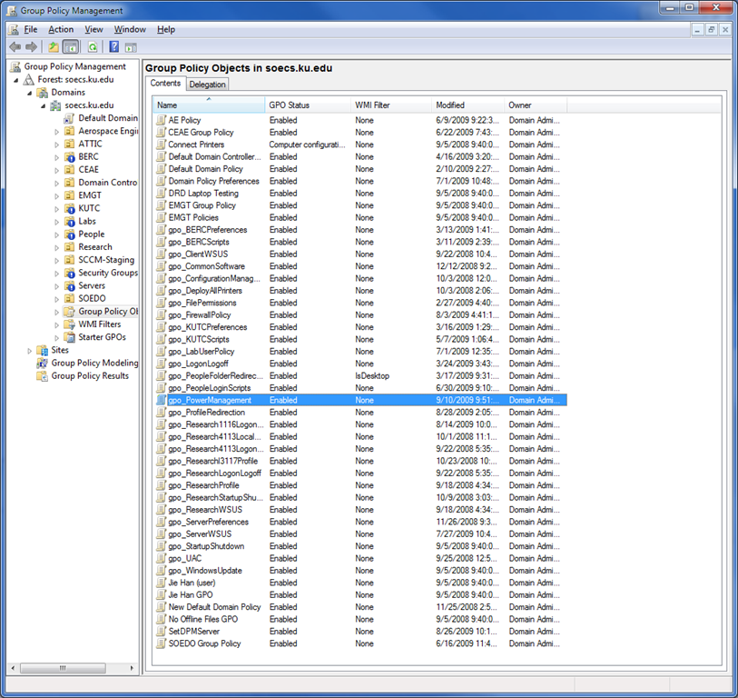The image size is (738, 698).
Task: Sort list by the GPO Status column header
Action: [289, 105]
